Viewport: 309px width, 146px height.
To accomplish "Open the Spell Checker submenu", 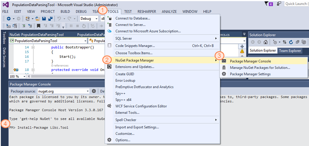I will pos(163,120).
